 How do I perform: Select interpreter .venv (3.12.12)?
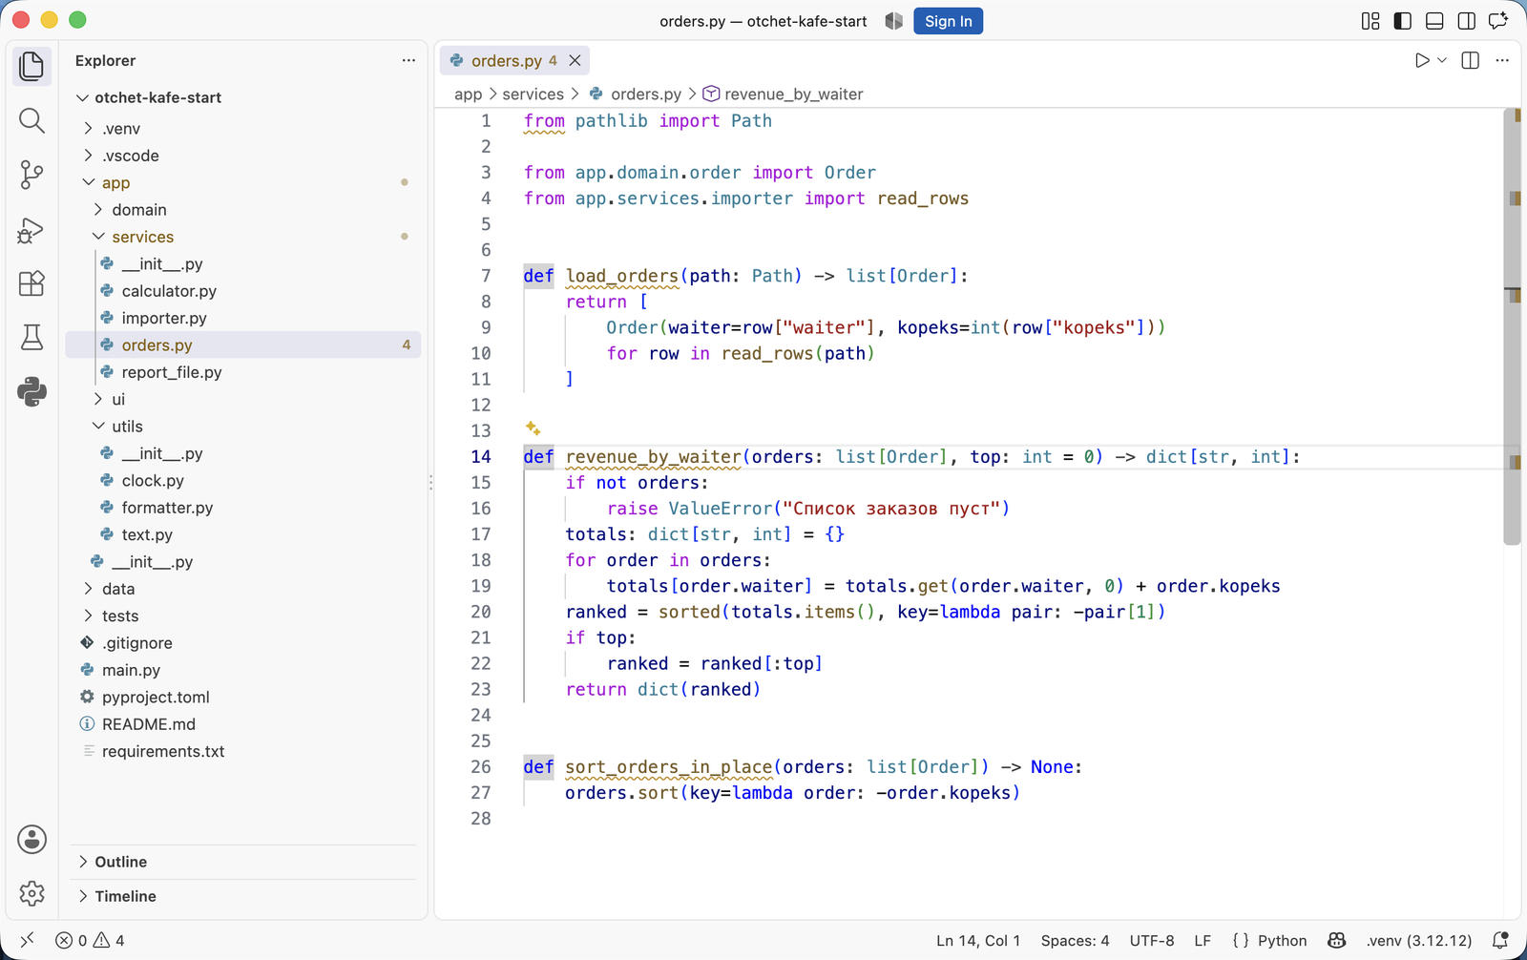coord(1419,940)
